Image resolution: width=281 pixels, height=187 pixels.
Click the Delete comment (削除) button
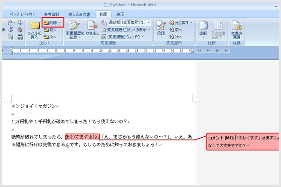[51, 23]
